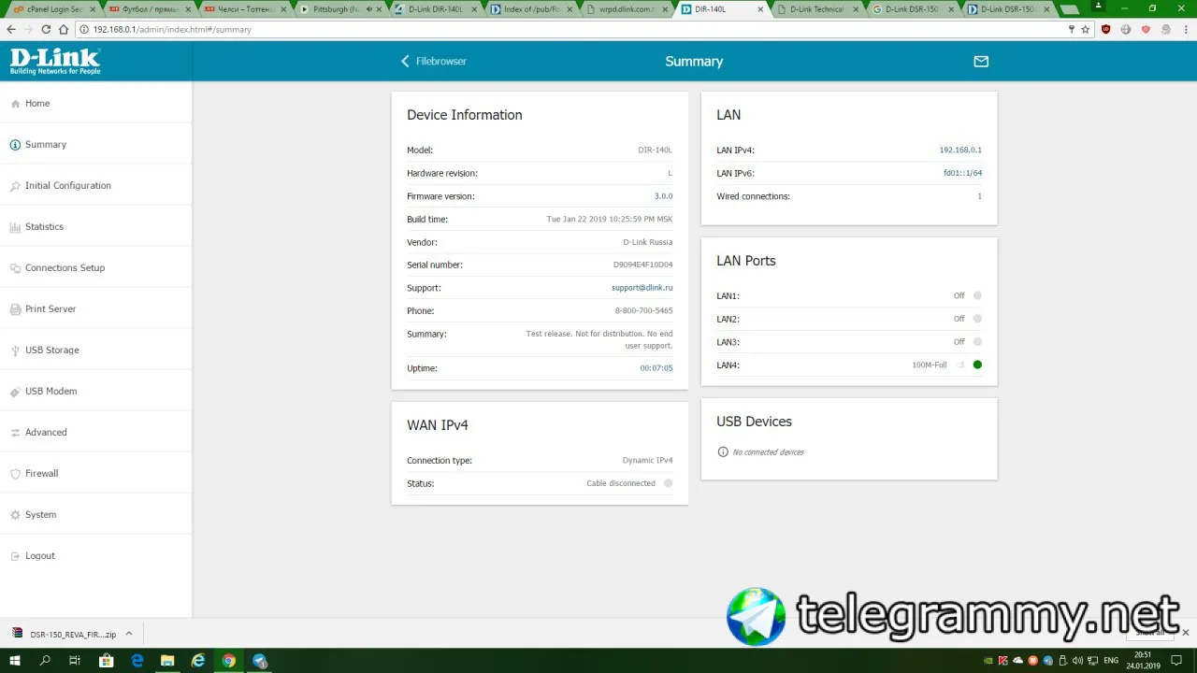This screenshot has width=1197, height=673.
Task: Click the support@dlink.ru email link
Action: coord(642,288)
